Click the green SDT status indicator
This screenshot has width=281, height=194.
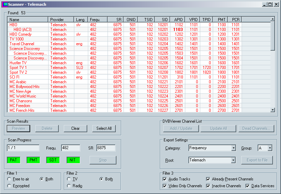pos(53,160)
